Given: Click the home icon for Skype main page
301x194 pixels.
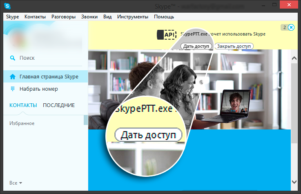Looking at the screenshot, I should click(13, 77).
